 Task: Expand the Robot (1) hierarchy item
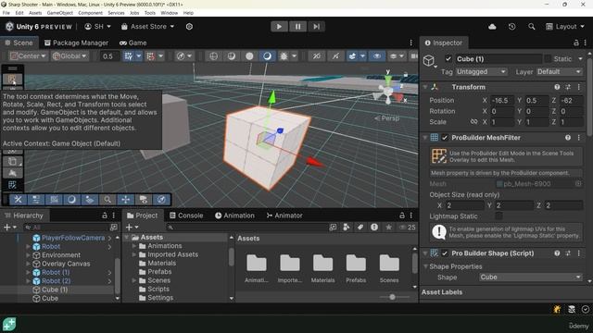[x=29, y=272]
